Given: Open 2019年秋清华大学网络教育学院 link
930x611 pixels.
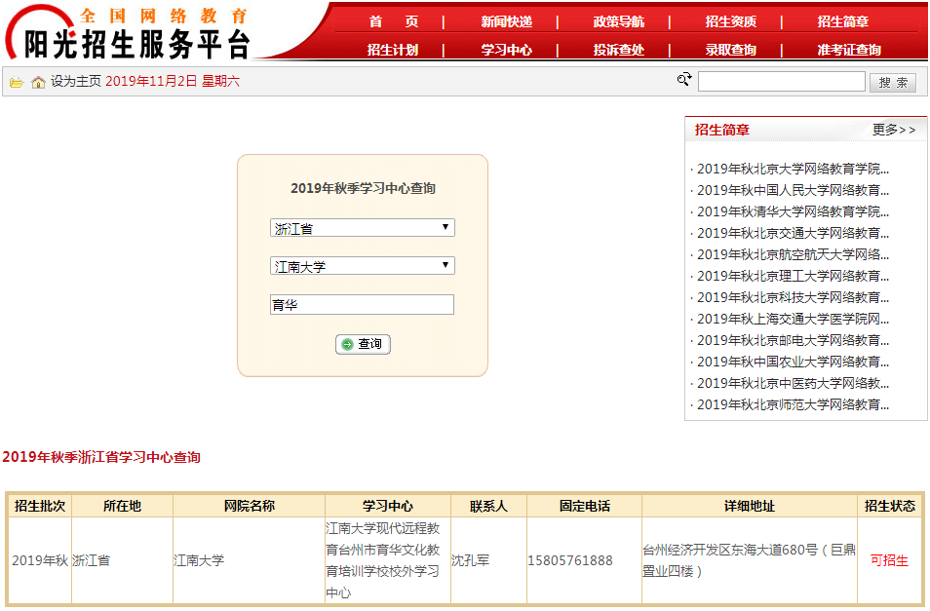Looking at the screenshot, I should tap(792, 211).
